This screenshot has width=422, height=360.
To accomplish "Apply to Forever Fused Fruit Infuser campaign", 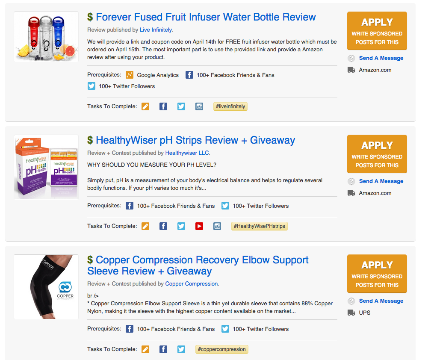I will click(x=377, y=31).
